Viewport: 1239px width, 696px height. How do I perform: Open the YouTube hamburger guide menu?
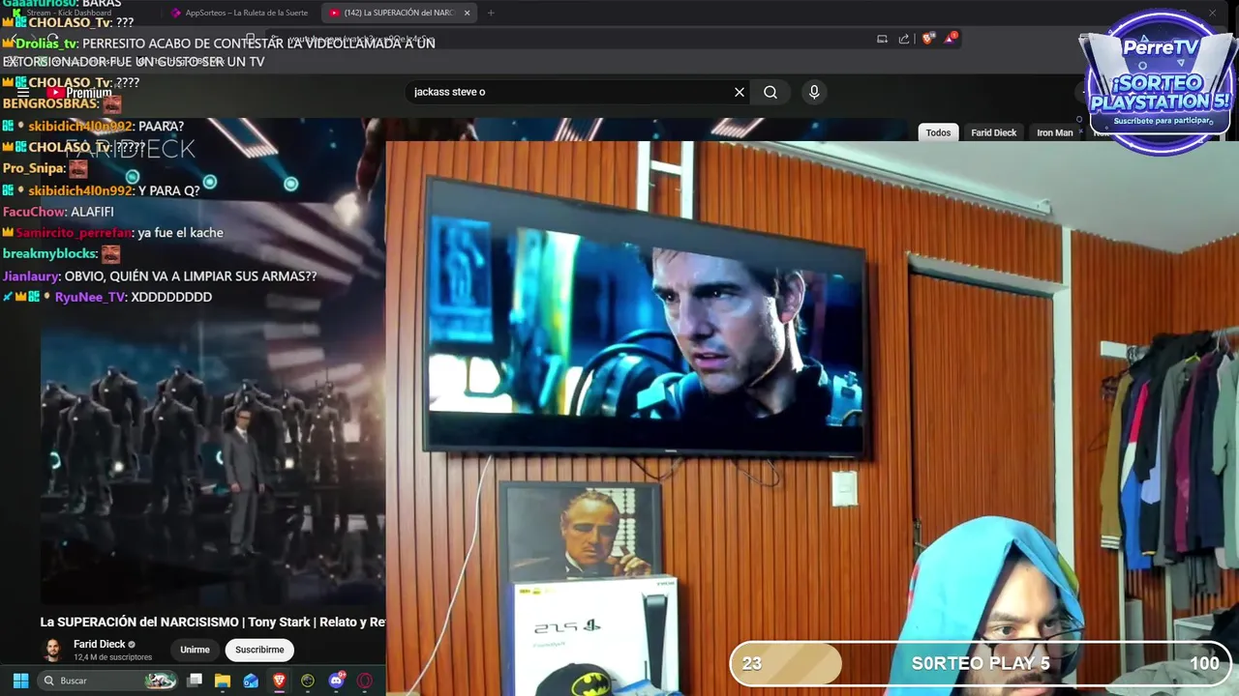click(23, 93)
